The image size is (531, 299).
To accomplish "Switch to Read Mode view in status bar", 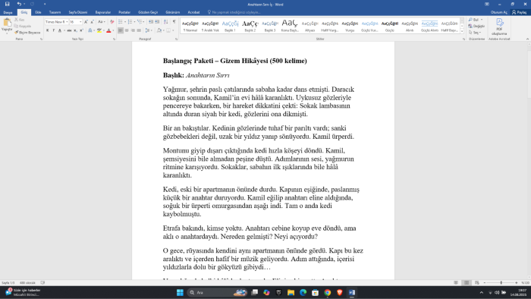I will pos(456,282).
